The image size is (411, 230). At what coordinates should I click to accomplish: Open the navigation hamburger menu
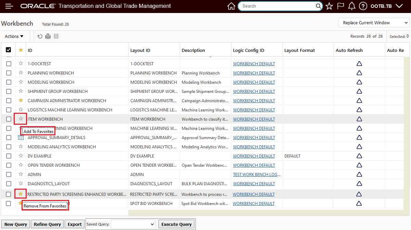(9, 6)
